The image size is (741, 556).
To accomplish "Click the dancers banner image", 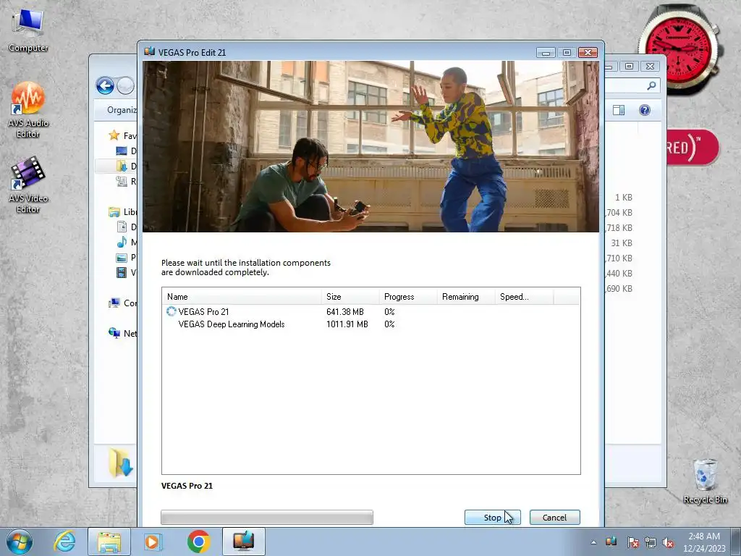I will [370, 146].
